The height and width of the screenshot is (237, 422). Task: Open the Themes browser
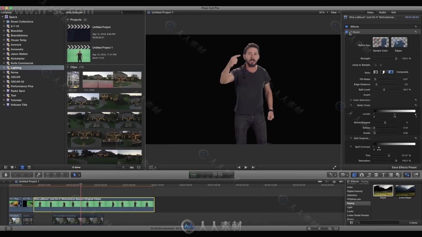tap(398, 175)
